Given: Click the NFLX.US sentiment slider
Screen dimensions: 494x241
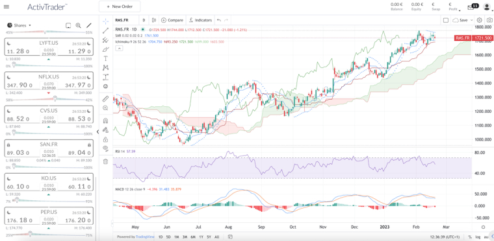Looking at the screenshot, I should [x=49, y=100].
